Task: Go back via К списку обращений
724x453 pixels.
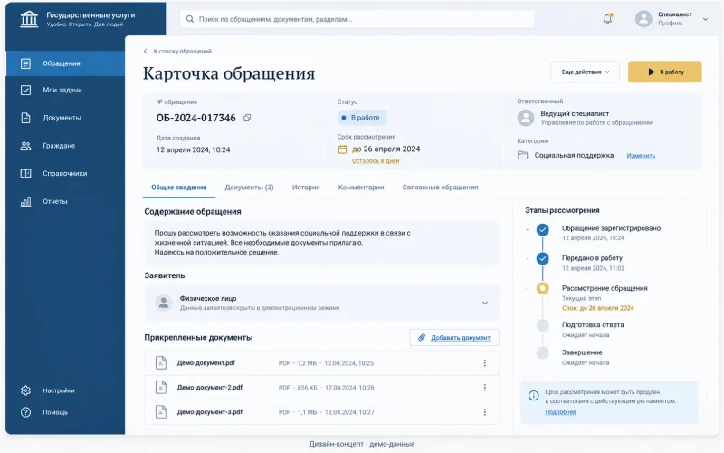Action: pos(177,52)
